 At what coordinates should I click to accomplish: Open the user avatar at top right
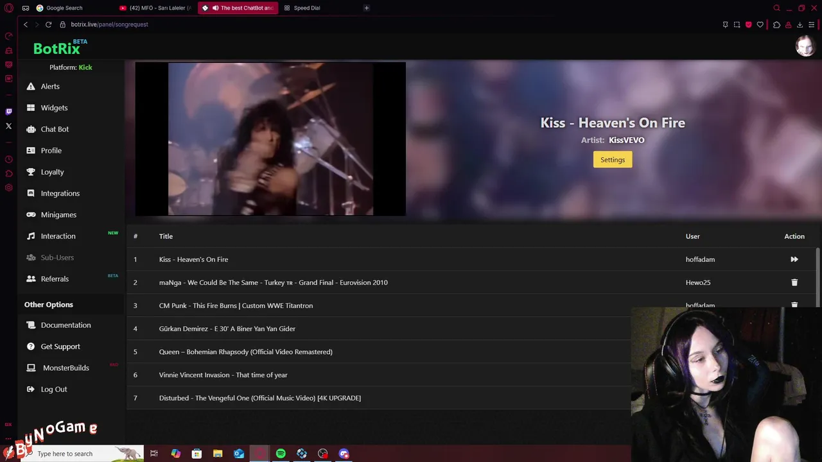tap(805, 46)
